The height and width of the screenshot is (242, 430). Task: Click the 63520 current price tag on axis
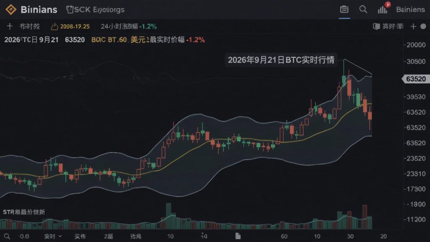[x=415, y=79]
